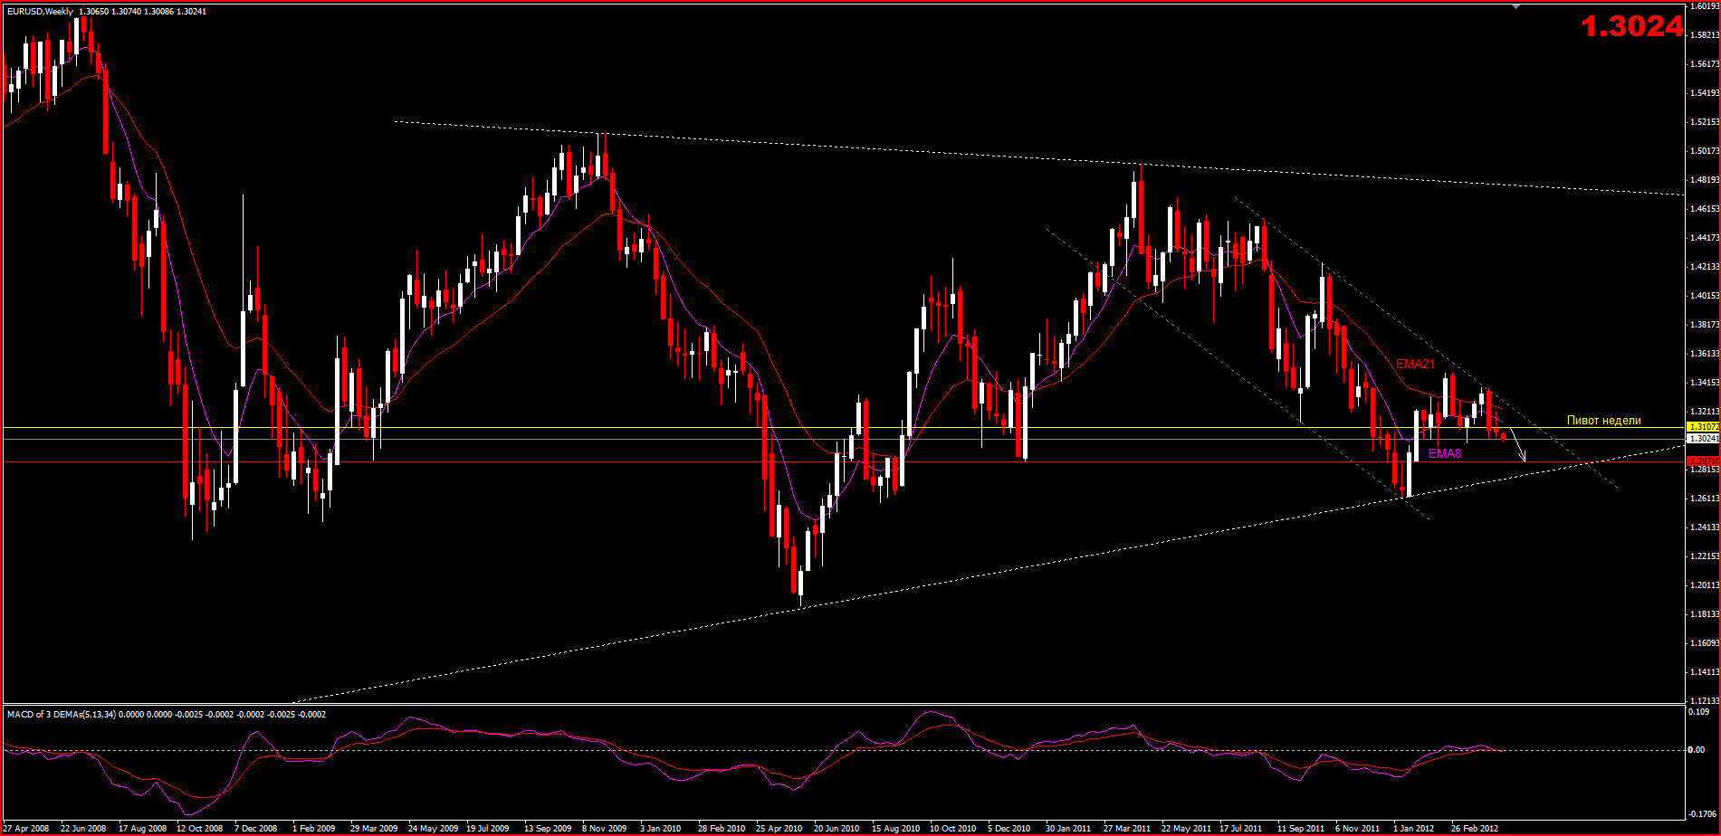This screenshot has width=1721, height=836.
Task: Click the red 1.2871 price tag on axis
Action: coord(1705,461)
